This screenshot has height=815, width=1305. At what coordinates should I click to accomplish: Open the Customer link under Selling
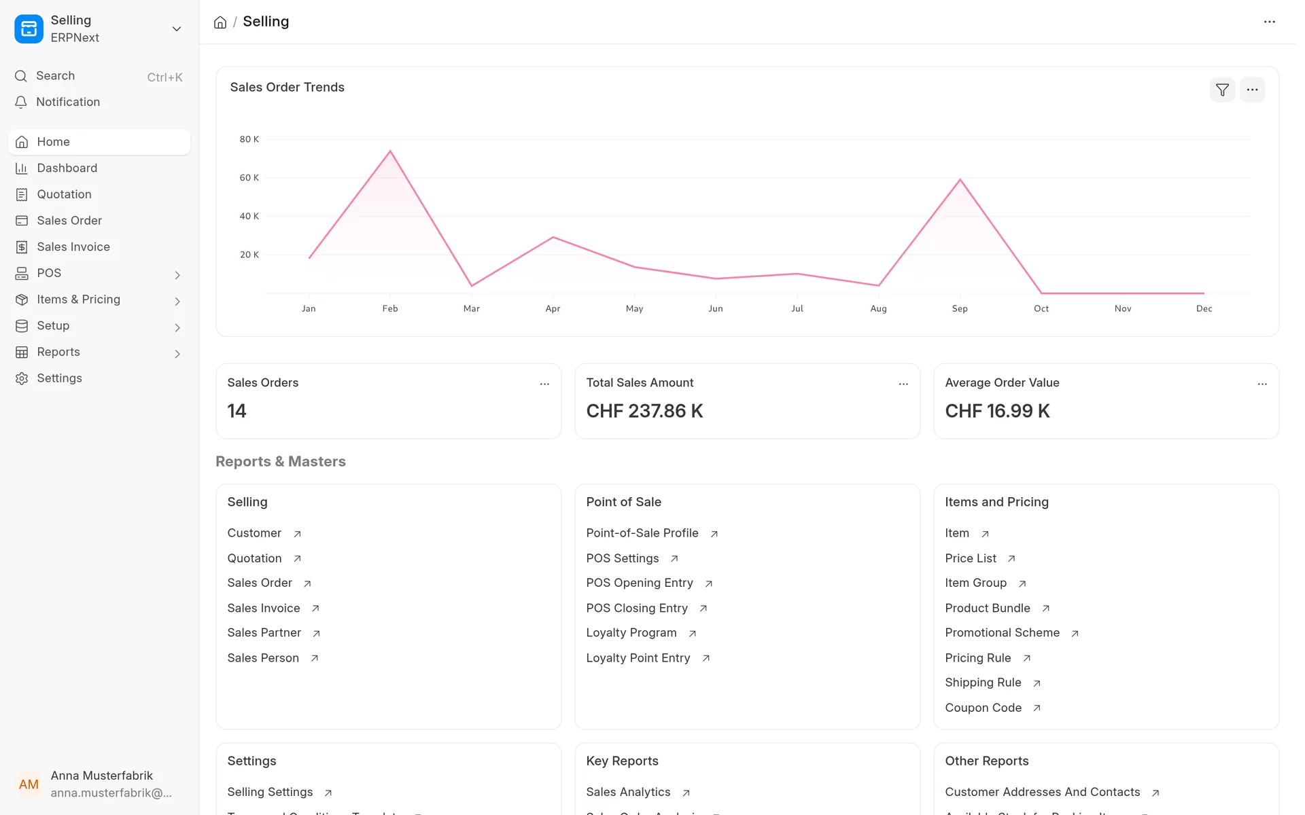(254, 533)
